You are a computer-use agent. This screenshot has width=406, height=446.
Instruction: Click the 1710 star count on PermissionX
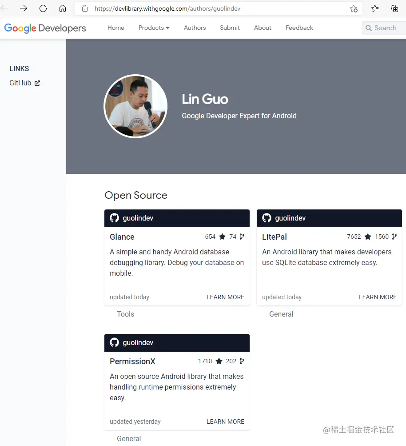click(x=205, y=361)
